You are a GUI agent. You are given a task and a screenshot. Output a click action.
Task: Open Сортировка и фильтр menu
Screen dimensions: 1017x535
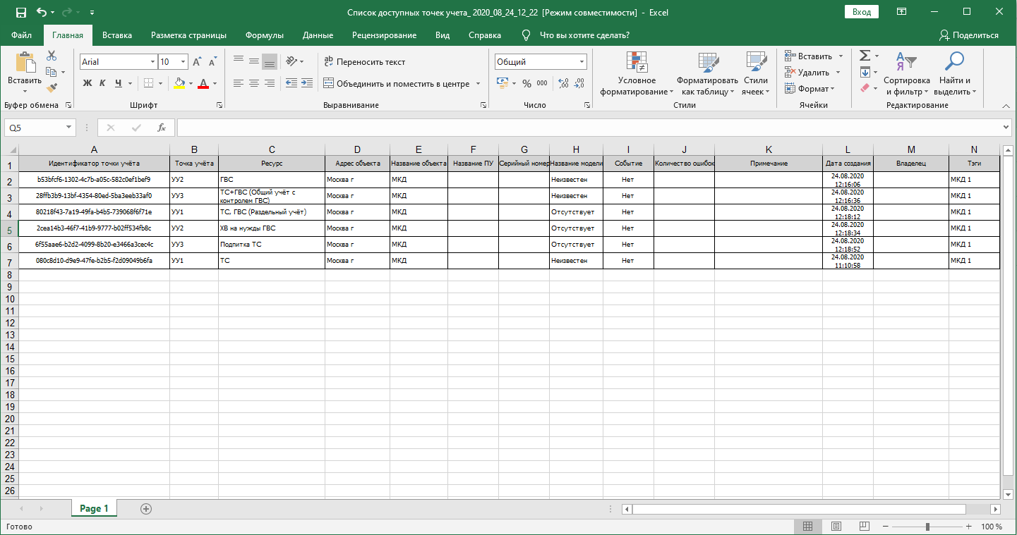pos(907,73)
